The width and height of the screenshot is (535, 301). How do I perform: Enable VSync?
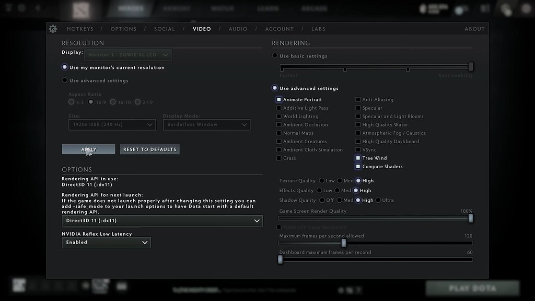click(x=357, y=149)
